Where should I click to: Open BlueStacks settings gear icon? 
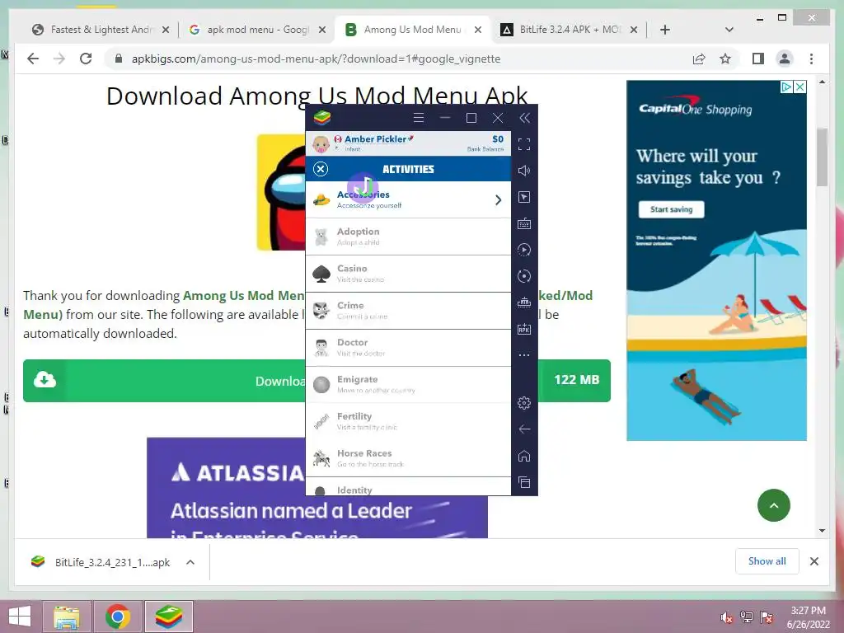[523, 402]
